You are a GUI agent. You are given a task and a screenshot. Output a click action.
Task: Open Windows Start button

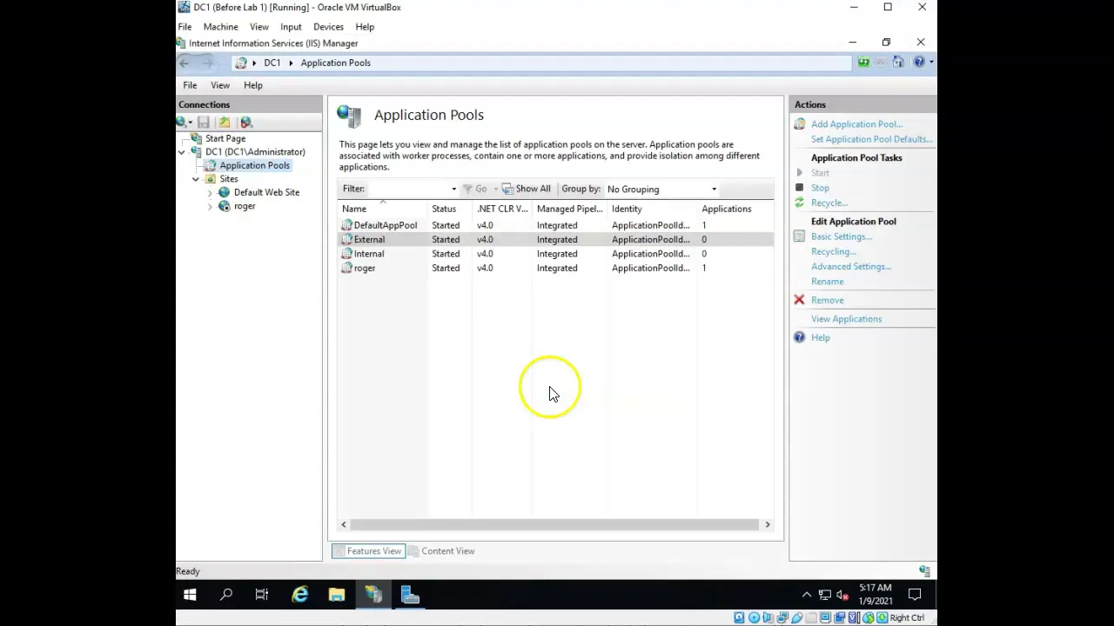click(x=190, y=595)
